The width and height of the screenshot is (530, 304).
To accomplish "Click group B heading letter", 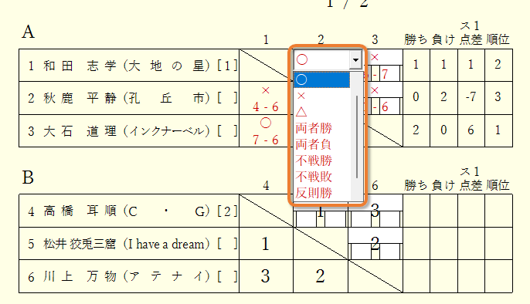I will (x=28, y=177).
